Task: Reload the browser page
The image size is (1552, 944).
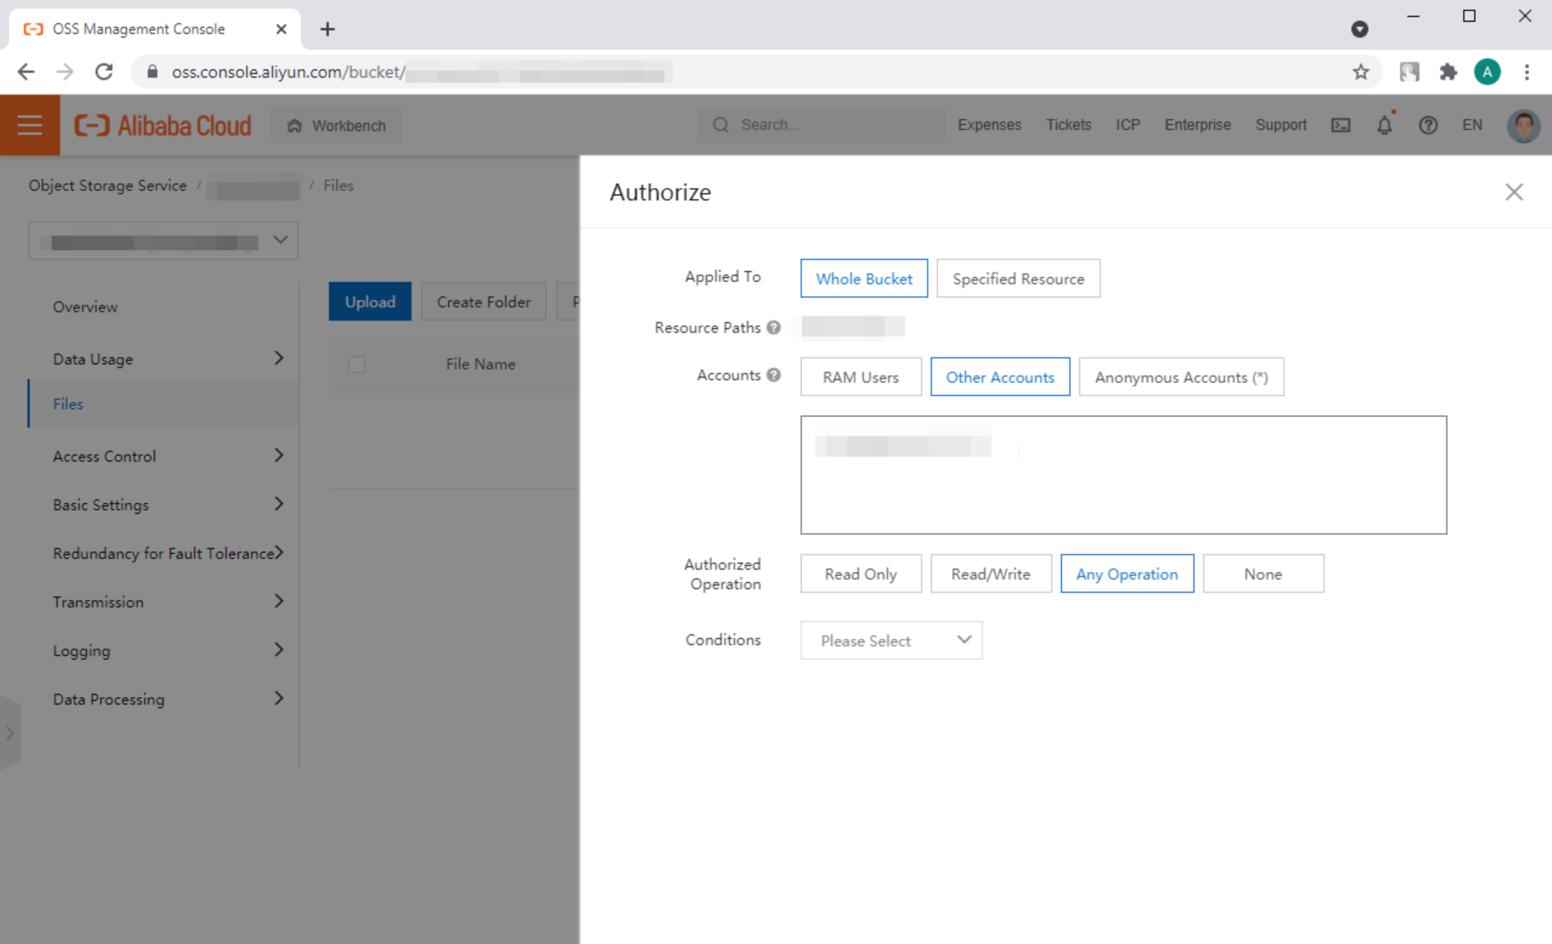Action: (104, 72)
